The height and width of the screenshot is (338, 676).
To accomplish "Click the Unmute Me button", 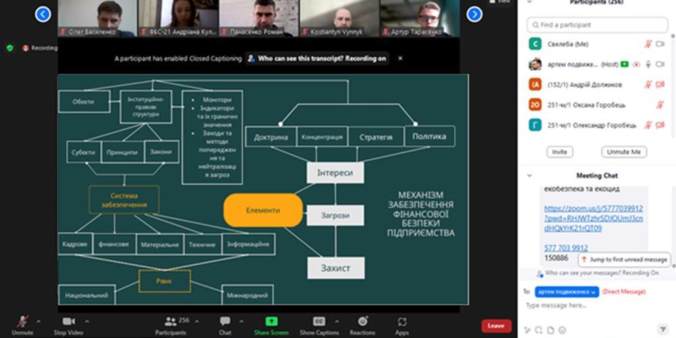I will coord(624,152).
